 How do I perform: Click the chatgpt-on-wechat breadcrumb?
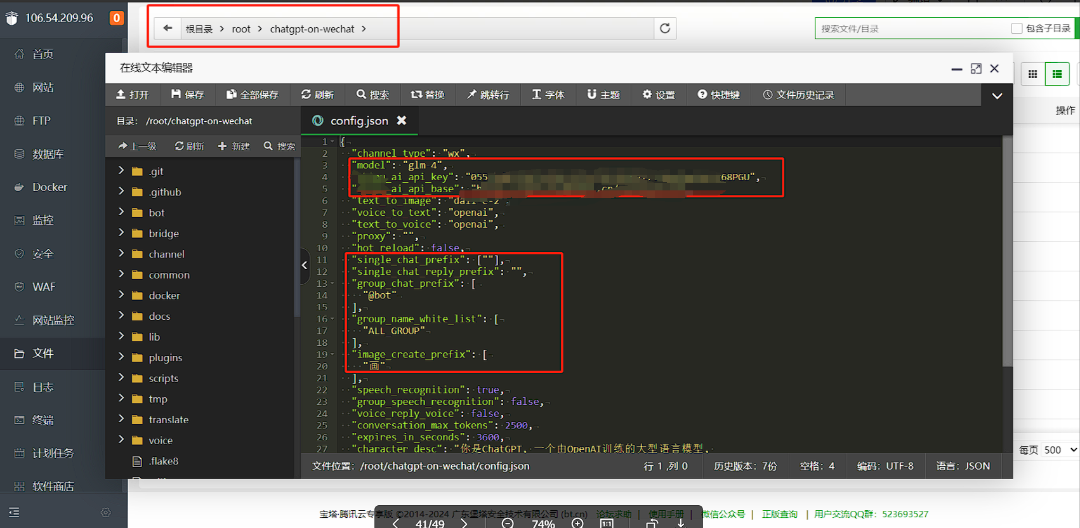pos(312,29)
